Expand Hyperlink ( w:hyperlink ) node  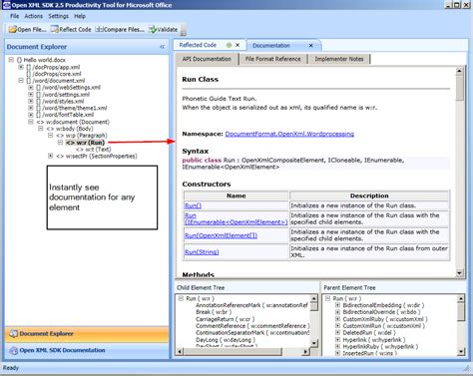coord(337,339)
